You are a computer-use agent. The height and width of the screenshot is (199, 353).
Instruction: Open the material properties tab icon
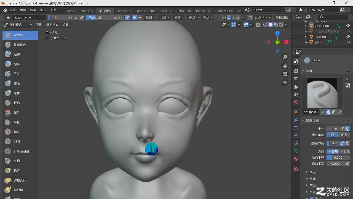click(296, 159)
